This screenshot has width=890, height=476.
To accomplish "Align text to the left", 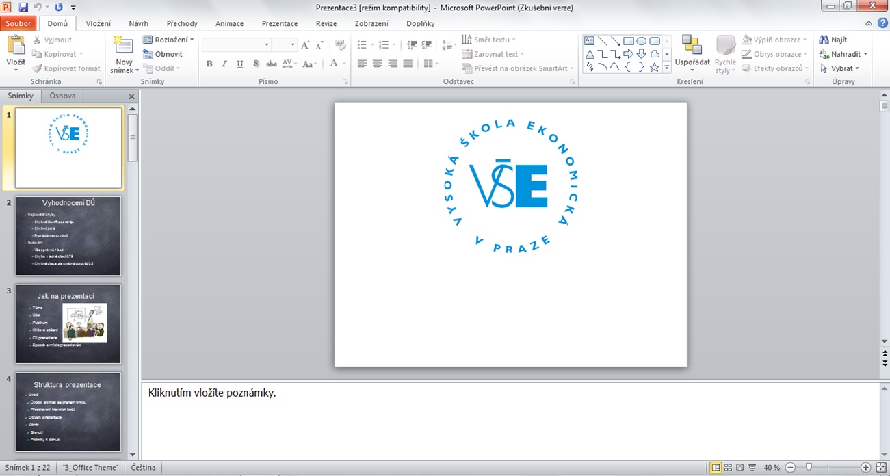I will (361, 64).
